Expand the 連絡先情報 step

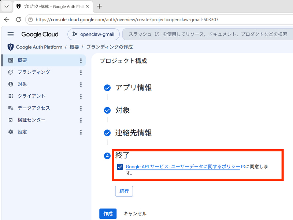click(133, 133)
